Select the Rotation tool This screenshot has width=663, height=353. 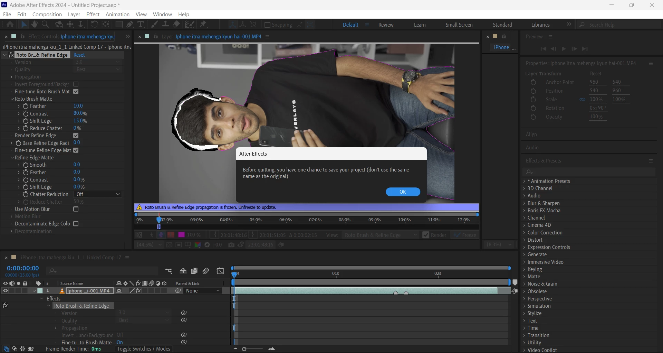[94, 25]
